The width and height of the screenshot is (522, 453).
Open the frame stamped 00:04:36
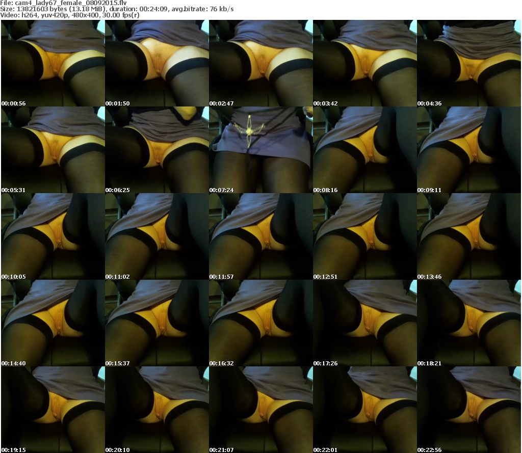tap(469, 63)
